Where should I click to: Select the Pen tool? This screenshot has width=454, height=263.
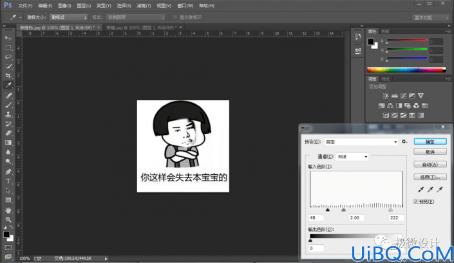[x=8, y=172]
